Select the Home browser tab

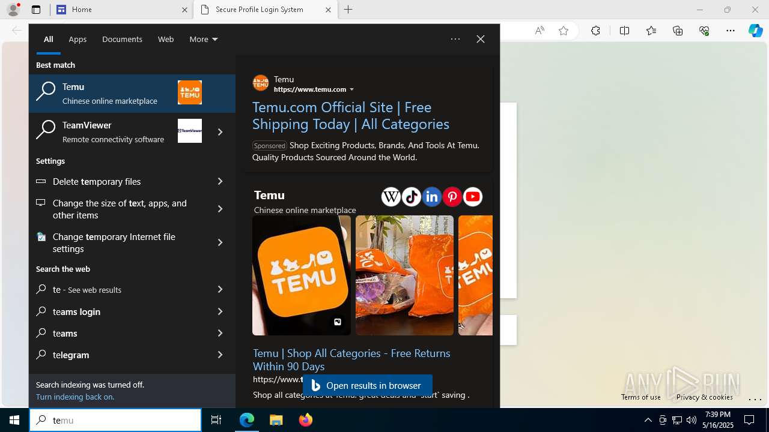(x=121, y=10)
